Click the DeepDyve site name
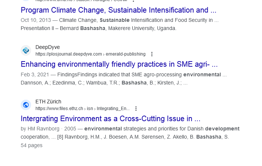Screen dimensions: 262x166 pyautogui.click(x=48, y=47)
